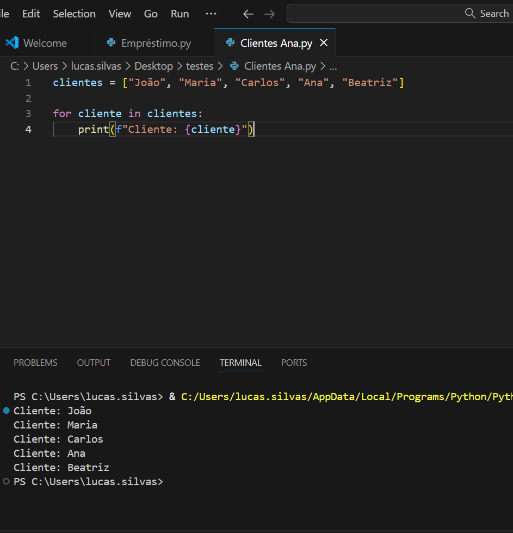The width and height of the screenshot is (513, 533).
Task: Click the forward navigation arrow
Action: pyautogui.click(x=269, y=14)
